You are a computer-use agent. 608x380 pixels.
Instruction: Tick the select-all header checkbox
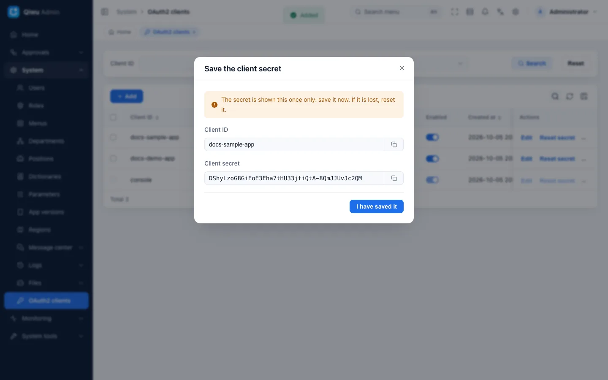click(113, 117)
